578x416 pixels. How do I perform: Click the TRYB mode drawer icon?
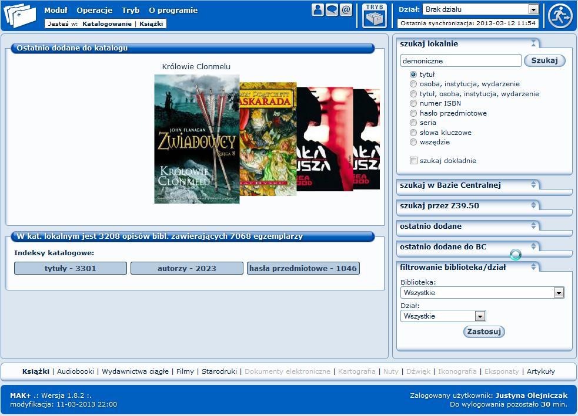(374, 15)
